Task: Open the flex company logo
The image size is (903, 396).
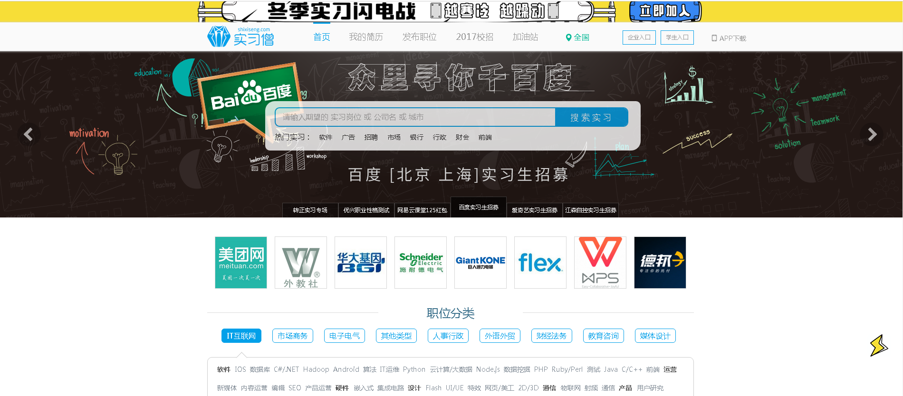Action: 540,263
